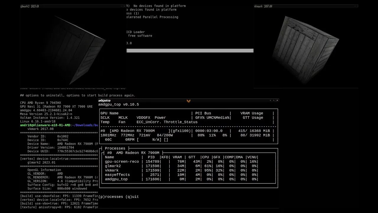Click 'Mesa Version 25.2.1~kisak2~n' terminal line
The height and width of the screenshot is (213, 378).
46,114
